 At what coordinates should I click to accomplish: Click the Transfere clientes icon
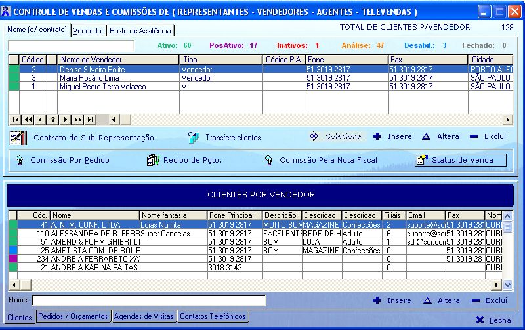tap(194, 138)
